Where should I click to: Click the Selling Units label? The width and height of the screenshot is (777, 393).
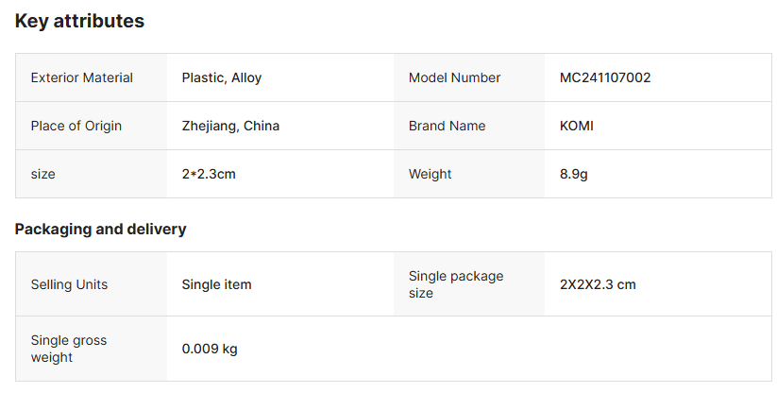coord(69,284)
